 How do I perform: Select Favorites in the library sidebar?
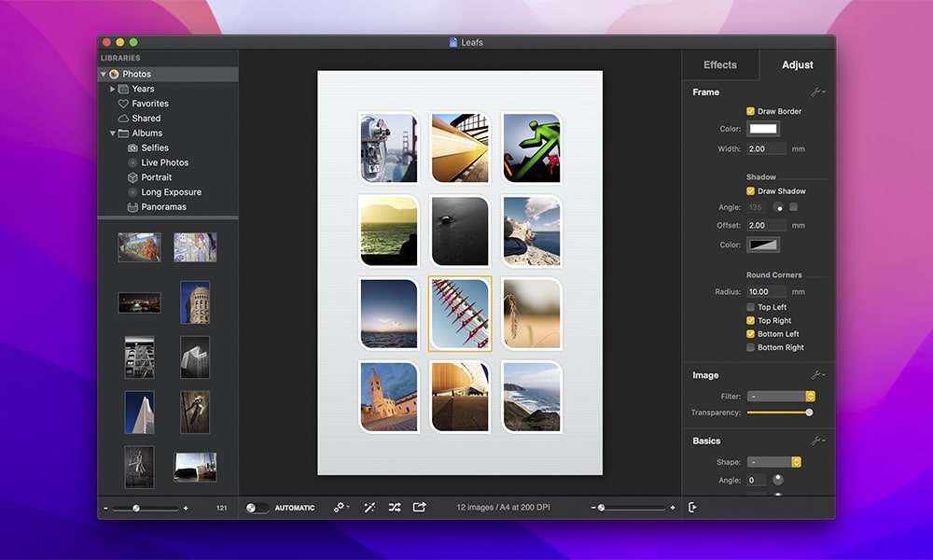[x=150, y=104]
